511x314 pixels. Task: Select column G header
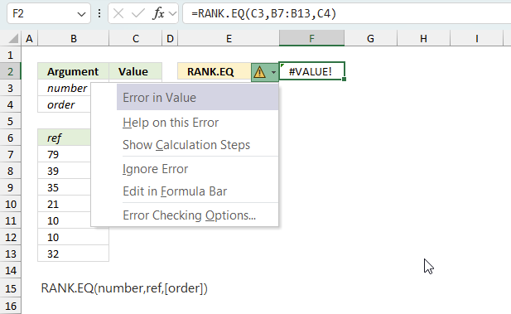[x=370, y=39]
